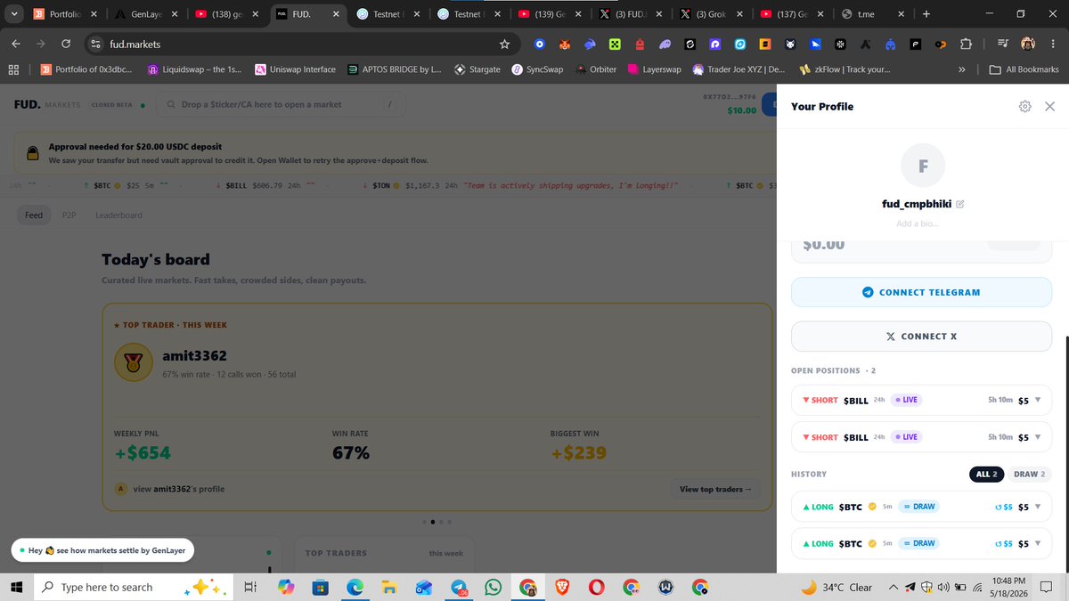Open the media control toolbar icon
The height and width of the screenshot is (601, 1069).
click(x=1003, y=44)
